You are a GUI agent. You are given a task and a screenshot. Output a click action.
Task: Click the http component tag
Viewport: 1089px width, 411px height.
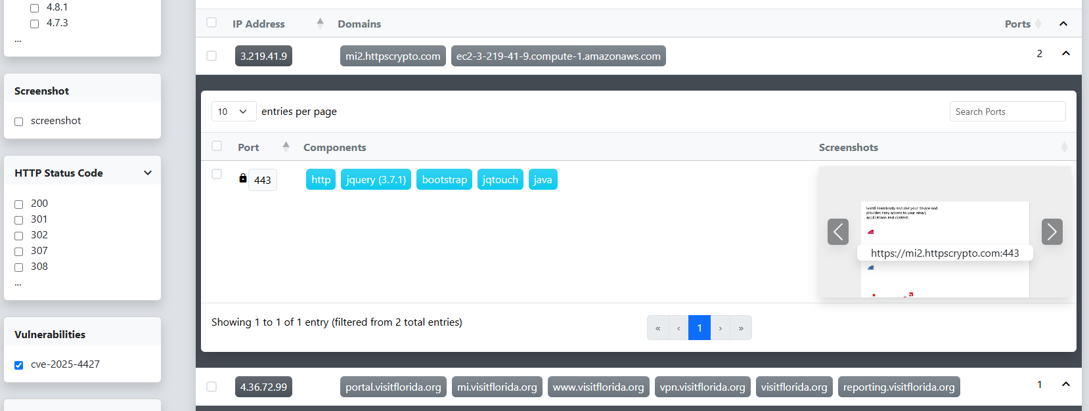point(321,179)
